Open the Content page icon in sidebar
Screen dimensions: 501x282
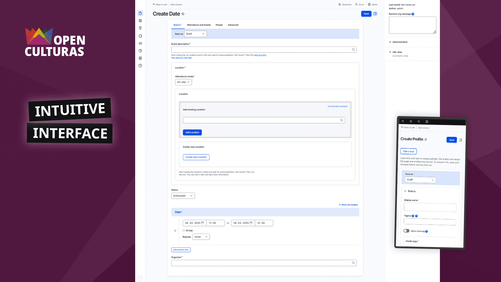140,13
